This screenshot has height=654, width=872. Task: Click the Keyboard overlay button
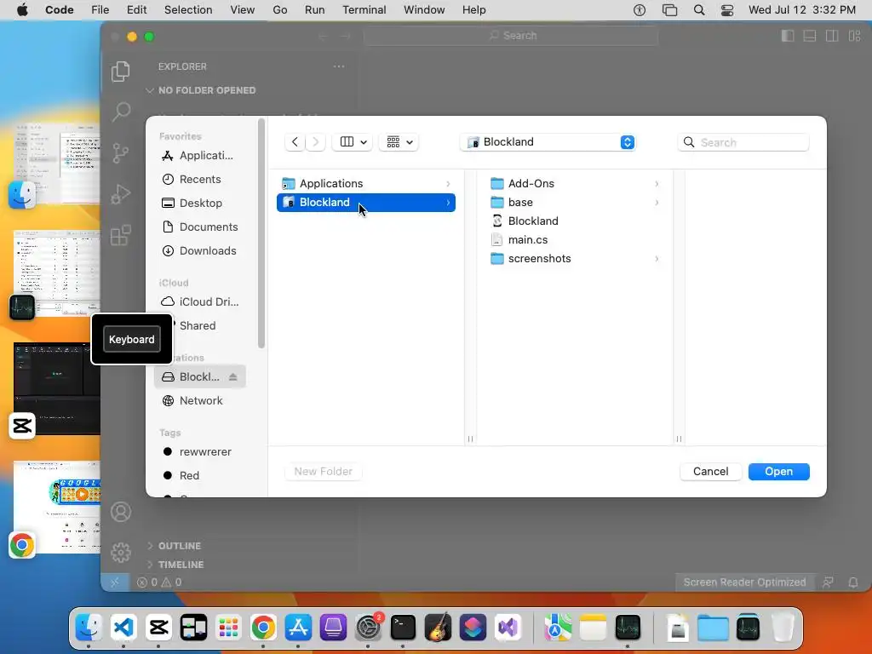pyautogui.click(x=132, y=339)
